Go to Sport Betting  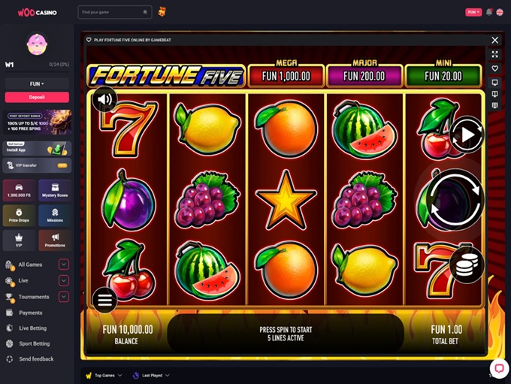pos(35,343)
